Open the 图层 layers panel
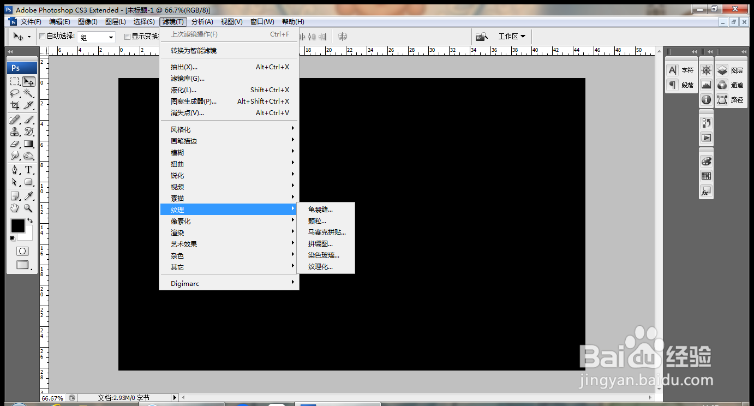This screenshot has width=754, height=406. pos(731,70)
